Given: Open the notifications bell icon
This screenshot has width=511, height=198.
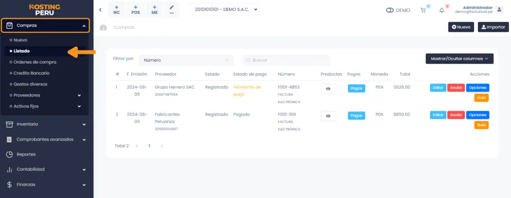Looking at the screenshot, I should [x=442, y=10].
